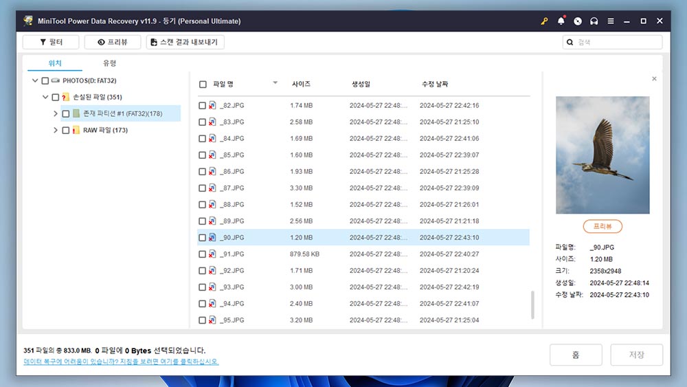Check the RAW files (173) box
The image size is (687, 387).
coord(66,130)
